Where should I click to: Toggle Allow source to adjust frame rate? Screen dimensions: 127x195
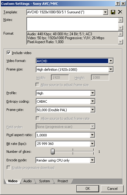coord(38,118)
